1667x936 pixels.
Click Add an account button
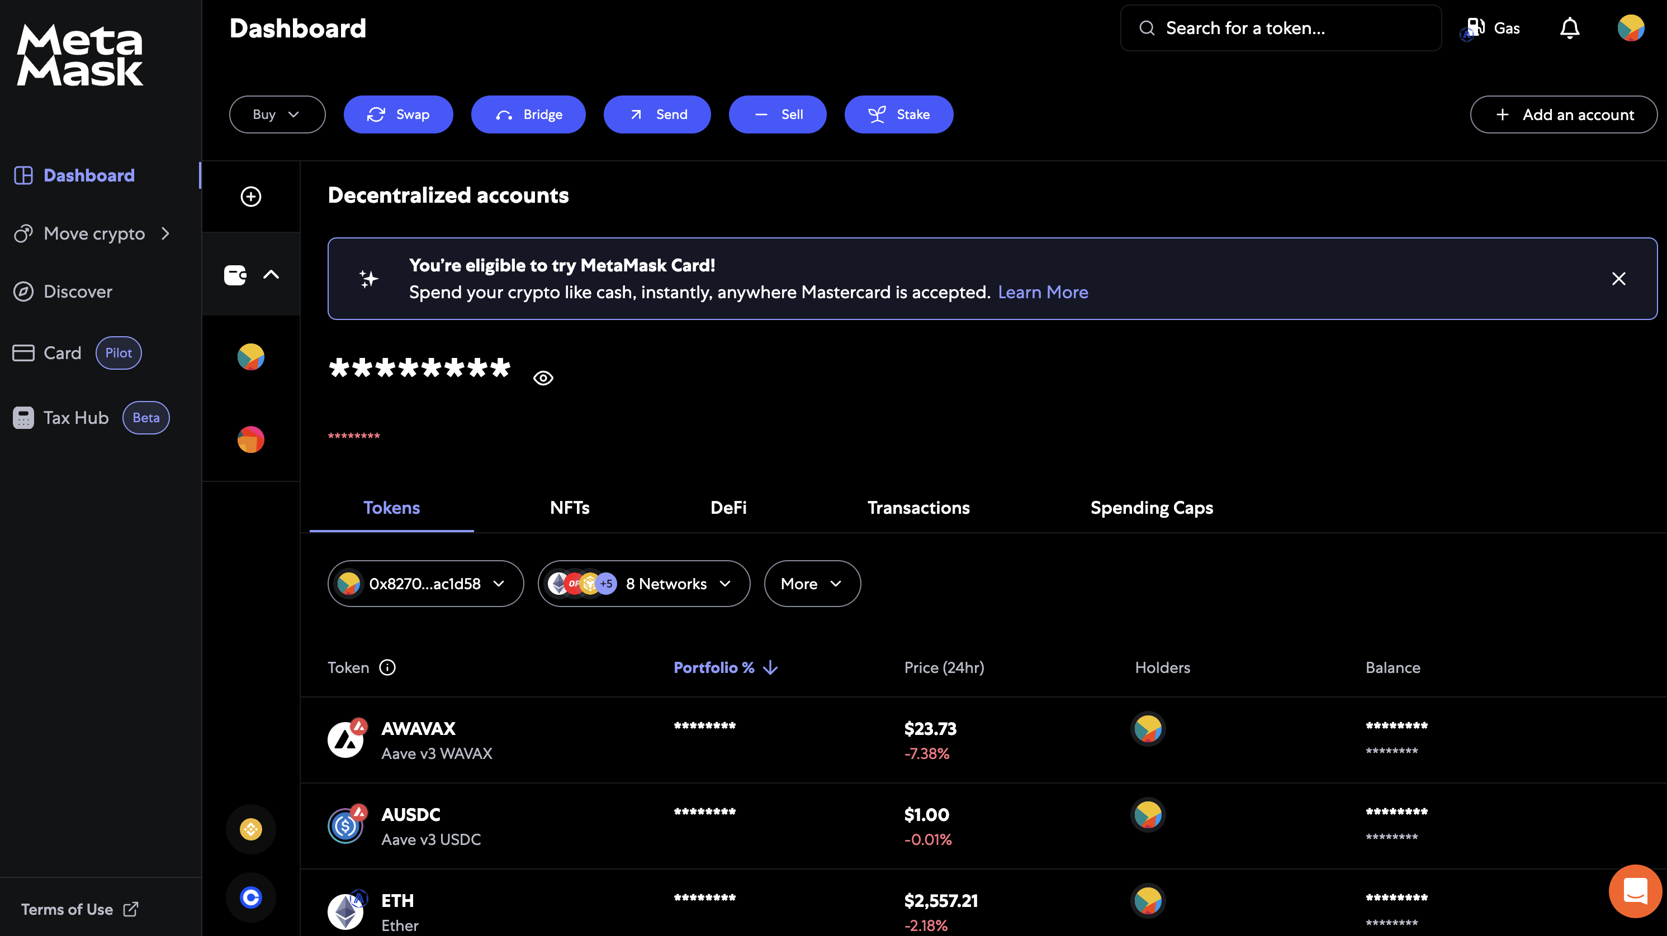[1564, 114]
